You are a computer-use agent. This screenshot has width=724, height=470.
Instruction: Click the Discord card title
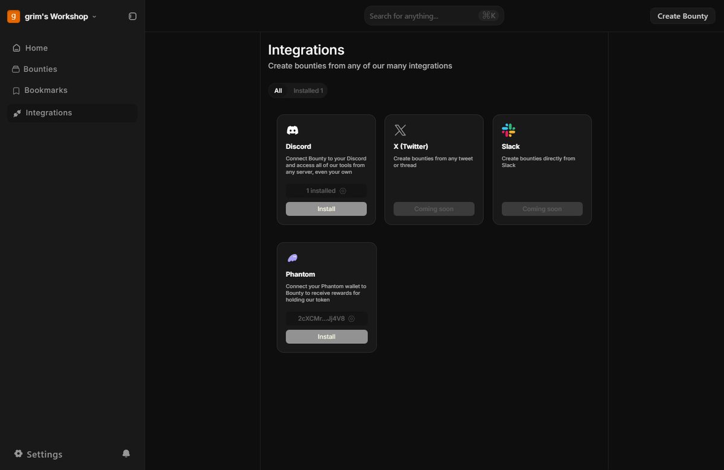pyautogui.click(x=299, y=147)
